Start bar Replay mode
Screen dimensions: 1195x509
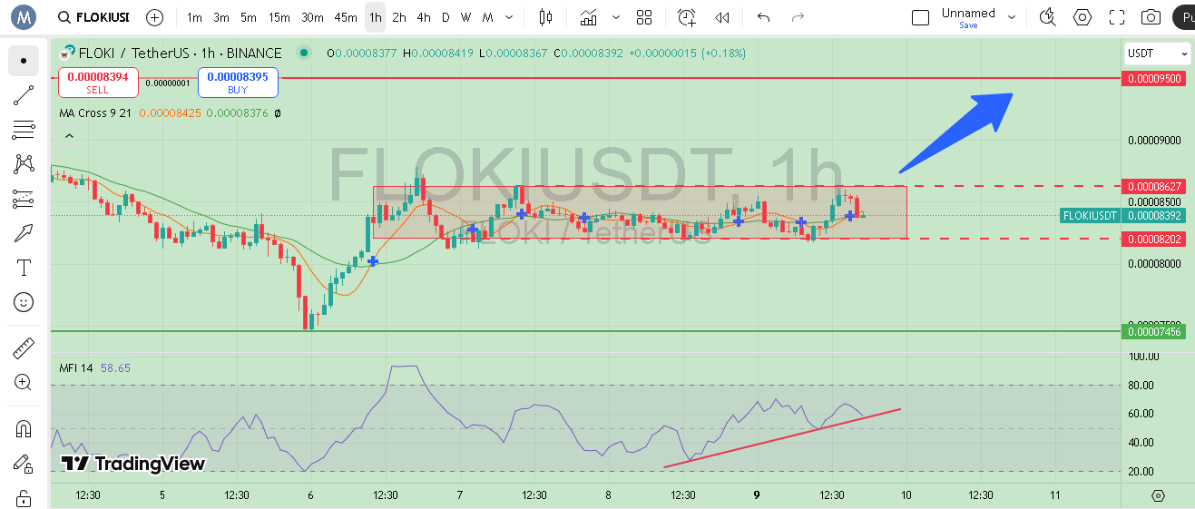click(722, 17)
